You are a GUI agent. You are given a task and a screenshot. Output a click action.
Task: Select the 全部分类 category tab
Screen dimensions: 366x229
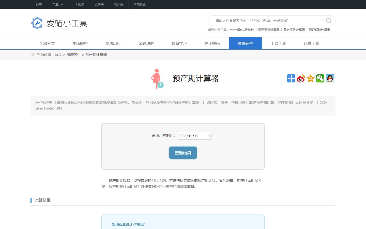[47, 43]
